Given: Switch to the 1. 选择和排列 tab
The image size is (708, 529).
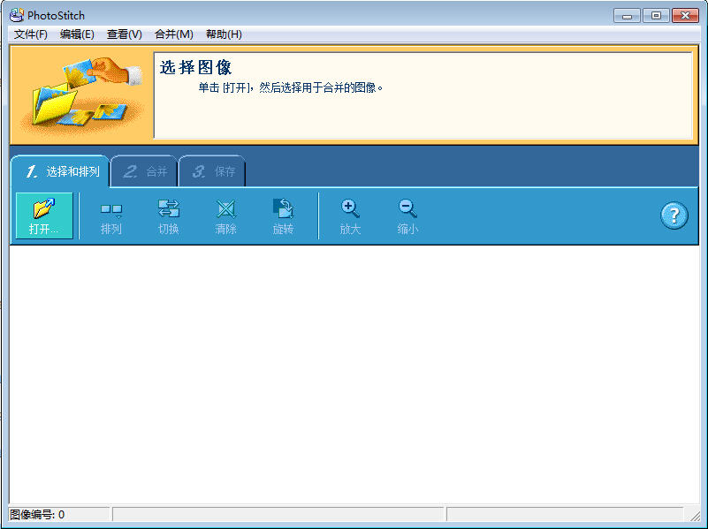Looking at the screenshot, I should (61, 171).
